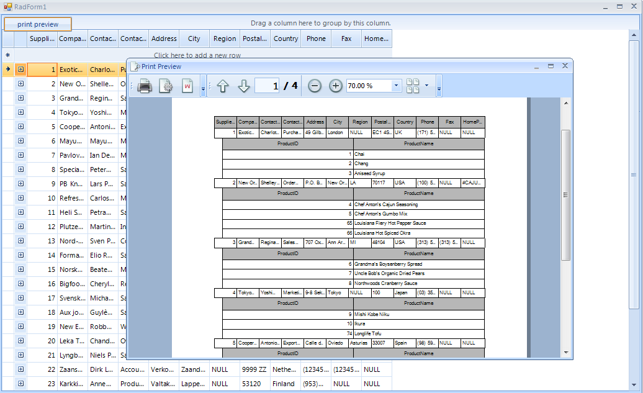Zoom out using the minus icon

(315, 86)
